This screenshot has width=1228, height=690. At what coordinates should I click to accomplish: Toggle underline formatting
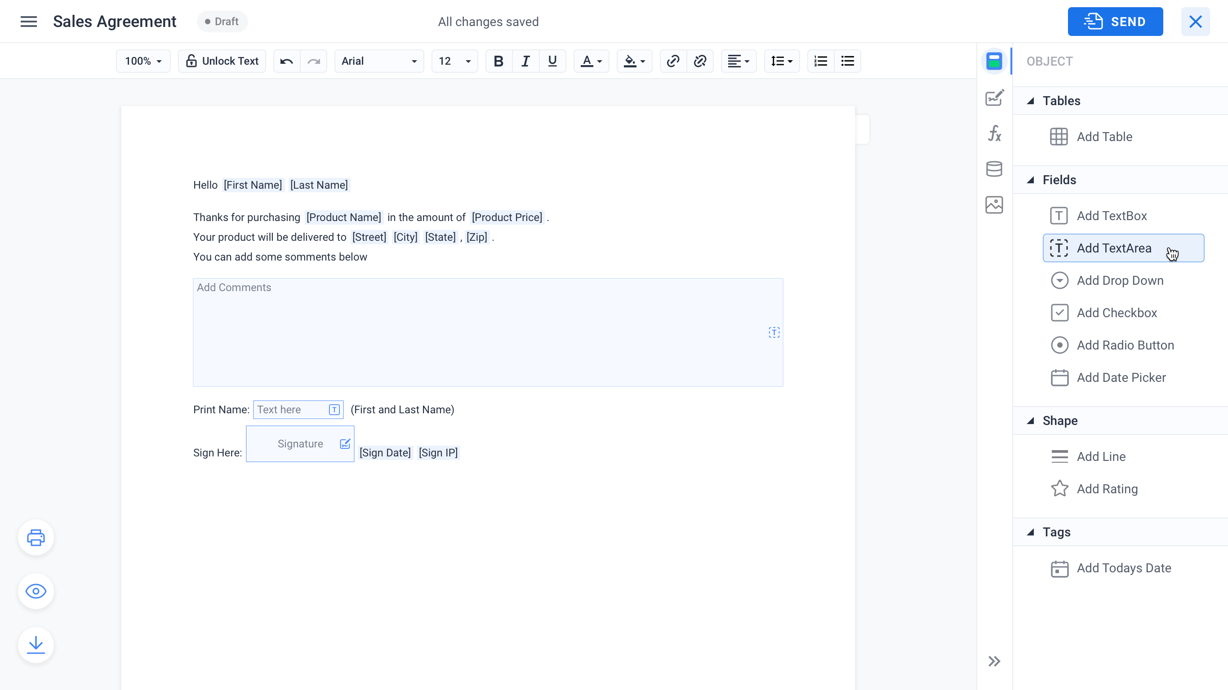[x=552, y=61]
